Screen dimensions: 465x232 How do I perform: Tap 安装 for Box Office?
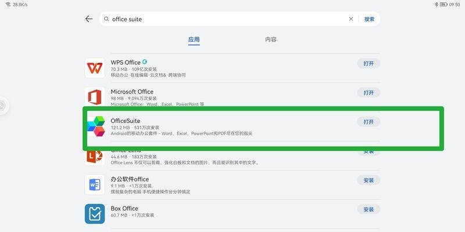click(369, 209)
